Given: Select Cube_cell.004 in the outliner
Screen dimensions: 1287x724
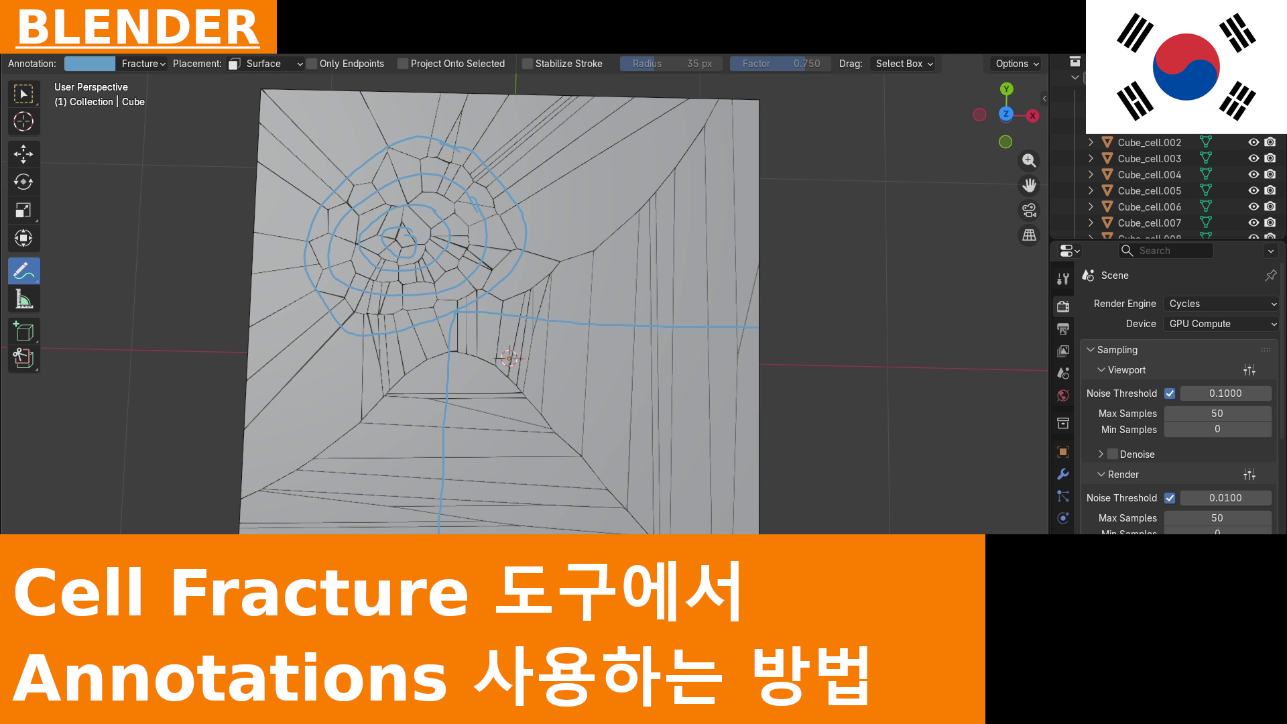Looking at the screenshot, I should click(1149, 174).
